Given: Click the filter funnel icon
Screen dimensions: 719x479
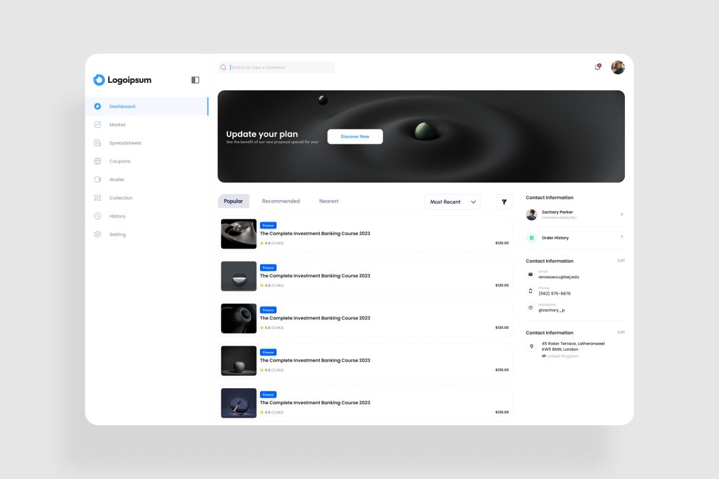Looking at the screenshot, I should click(504, 201).
